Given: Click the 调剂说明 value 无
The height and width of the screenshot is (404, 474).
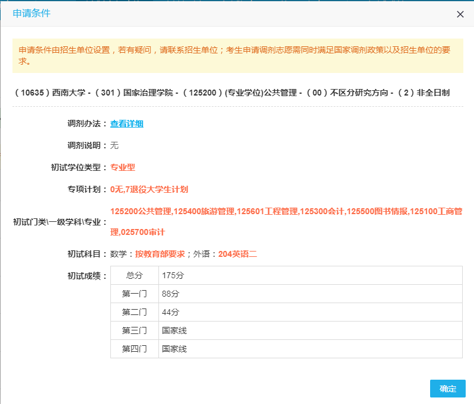Looking at the screenshot, I should (114, 145).
